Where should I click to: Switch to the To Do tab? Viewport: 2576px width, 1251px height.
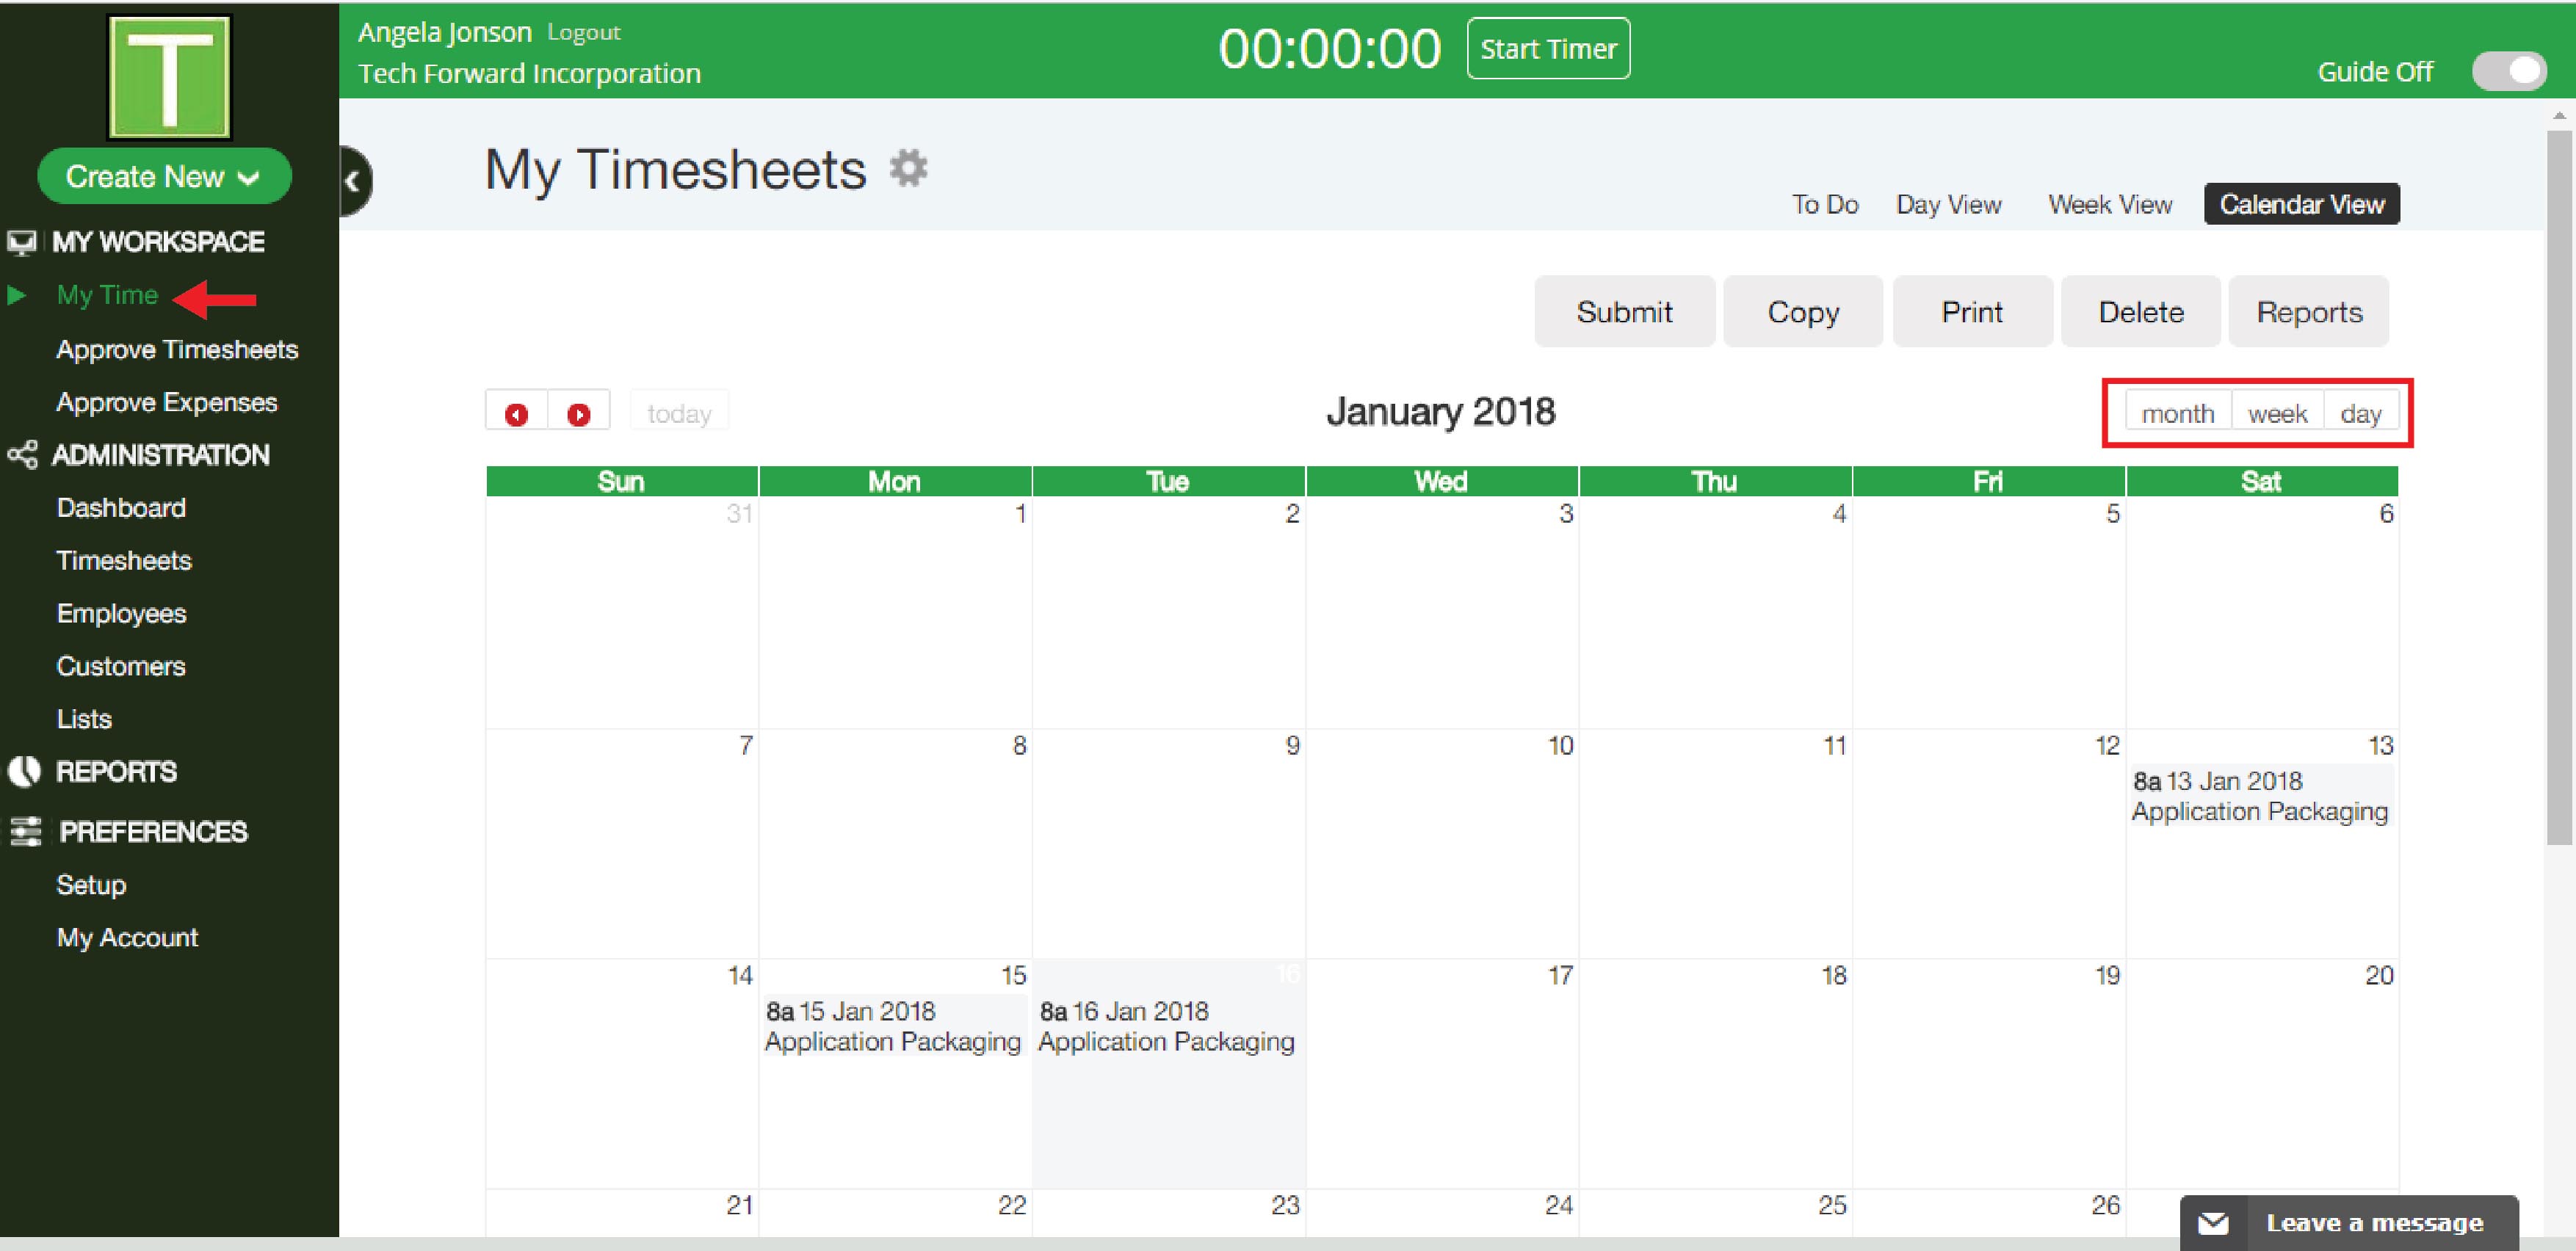1824,205
